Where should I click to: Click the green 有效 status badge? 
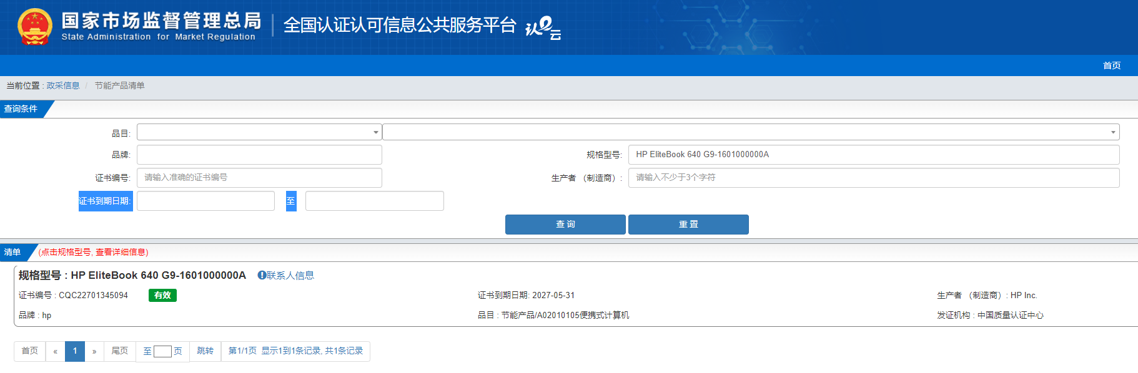pos(162,295)
